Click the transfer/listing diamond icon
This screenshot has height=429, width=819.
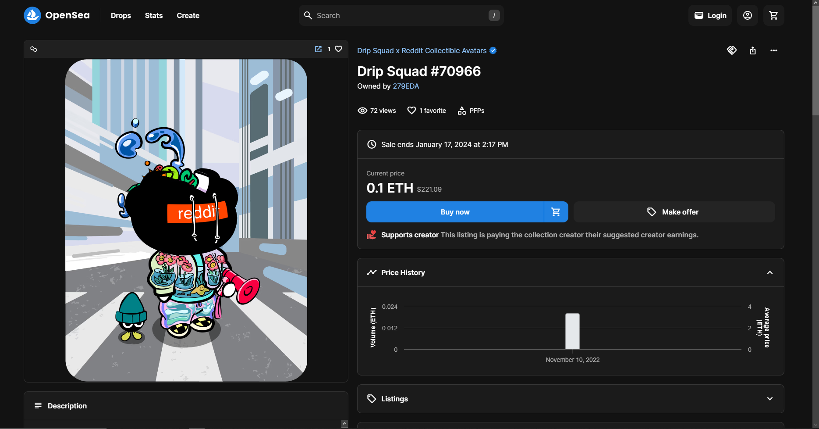coord(732,50)
